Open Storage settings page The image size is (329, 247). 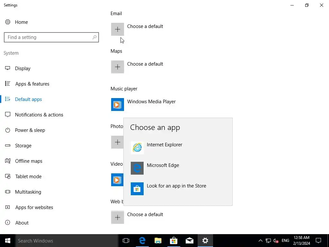[x=23, y=146]
